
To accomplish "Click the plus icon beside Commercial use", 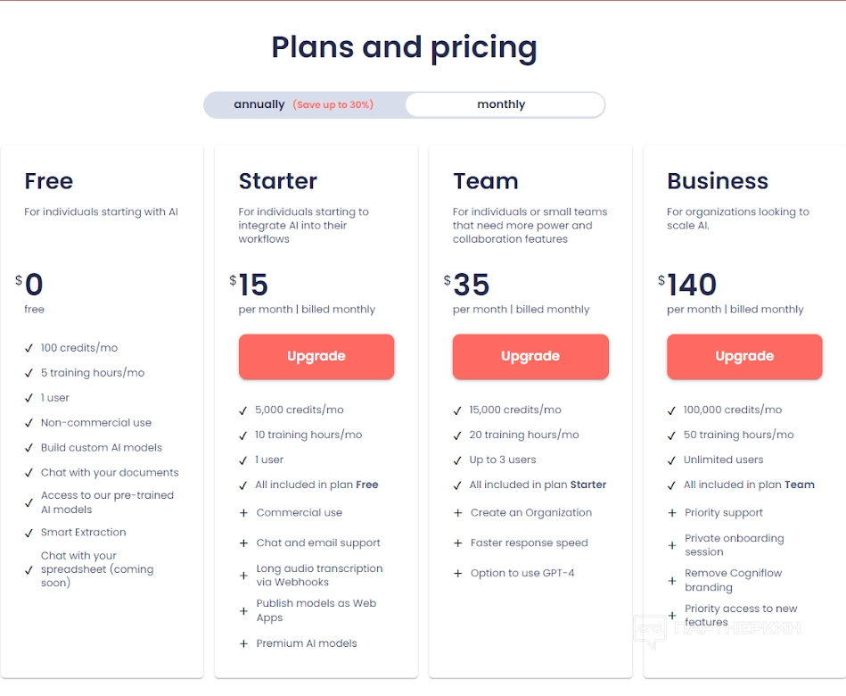I will (x=243, y=513).
